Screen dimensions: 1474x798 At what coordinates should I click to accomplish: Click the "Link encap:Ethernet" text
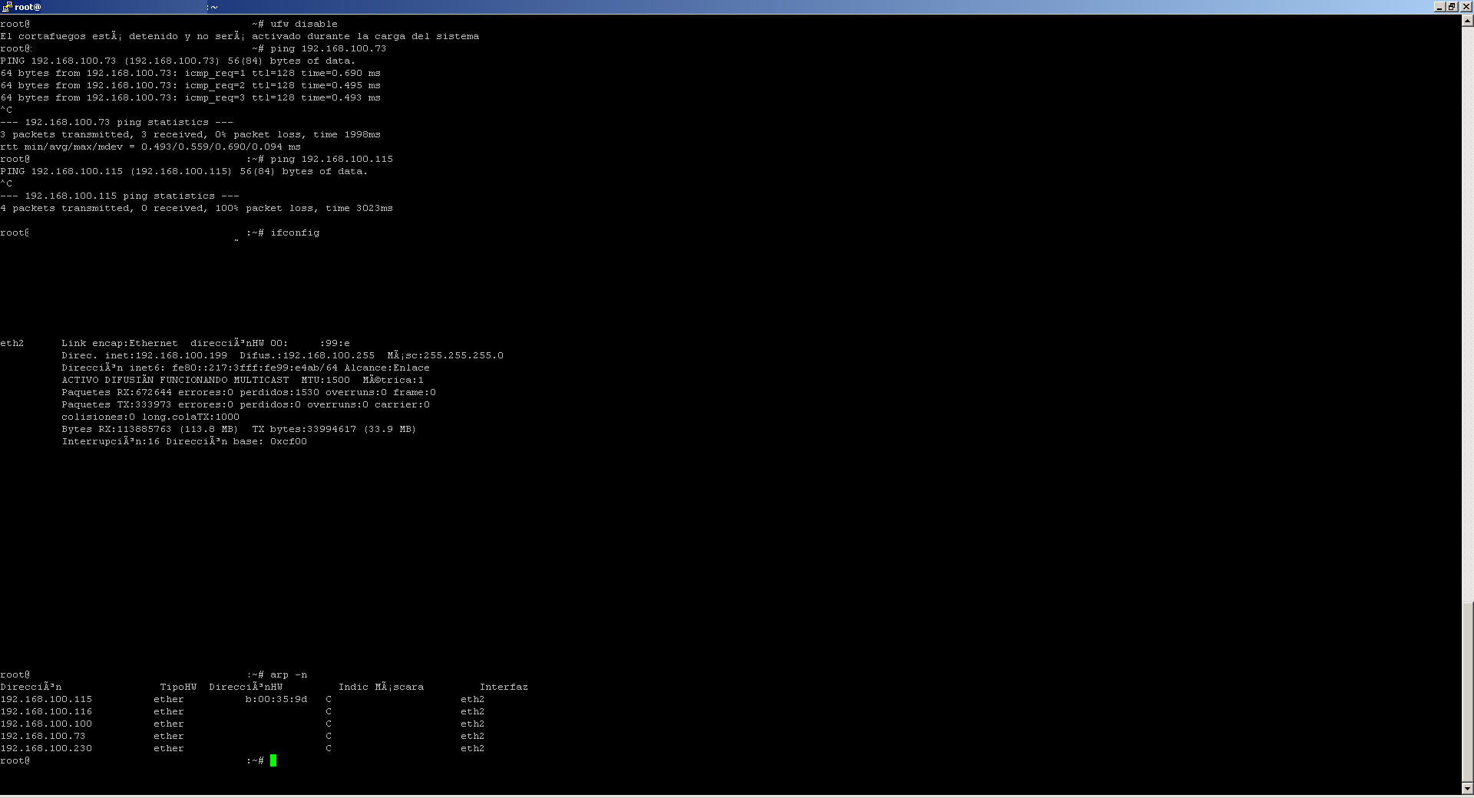click(120, 343)
